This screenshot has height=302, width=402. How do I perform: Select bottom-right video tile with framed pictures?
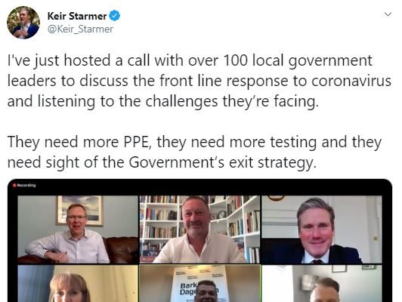click(x=321, y=283)
